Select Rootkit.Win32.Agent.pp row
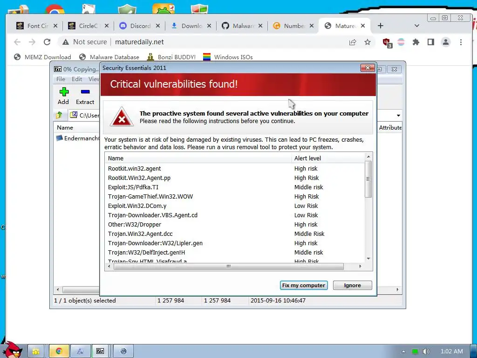 point(235,178)
